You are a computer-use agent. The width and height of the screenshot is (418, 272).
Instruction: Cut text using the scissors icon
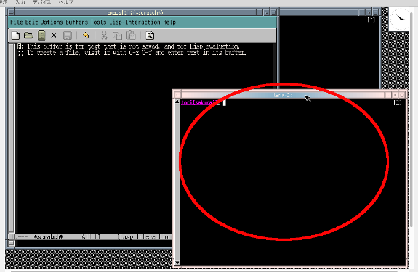pyautogui.click(x=104, y=36)
